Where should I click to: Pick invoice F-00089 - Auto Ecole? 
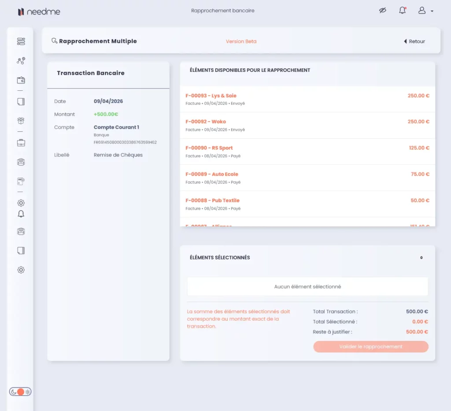[x=307, y=178]
